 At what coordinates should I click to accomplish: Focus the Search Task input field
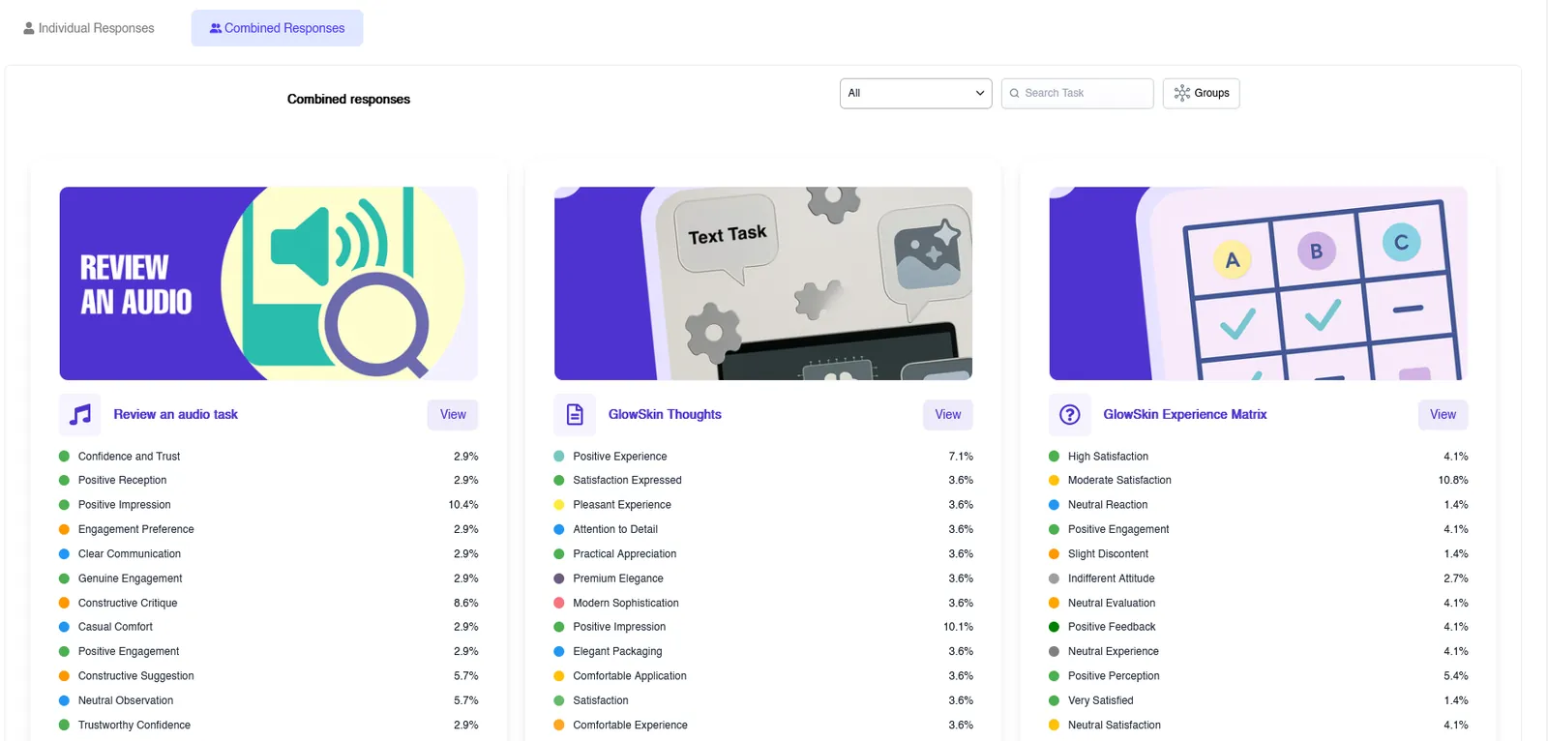(x=1077, y=93)
